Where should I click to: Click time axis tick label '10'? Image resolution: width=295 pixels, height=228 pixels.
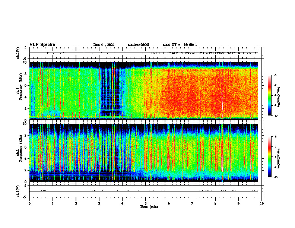(x=262, y=203)
